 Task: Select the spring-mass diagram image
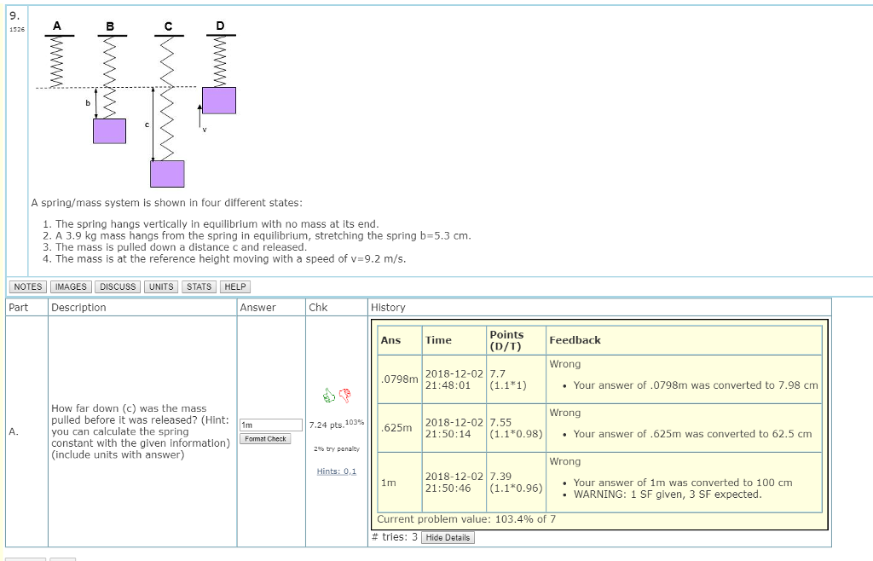[136, 102]
